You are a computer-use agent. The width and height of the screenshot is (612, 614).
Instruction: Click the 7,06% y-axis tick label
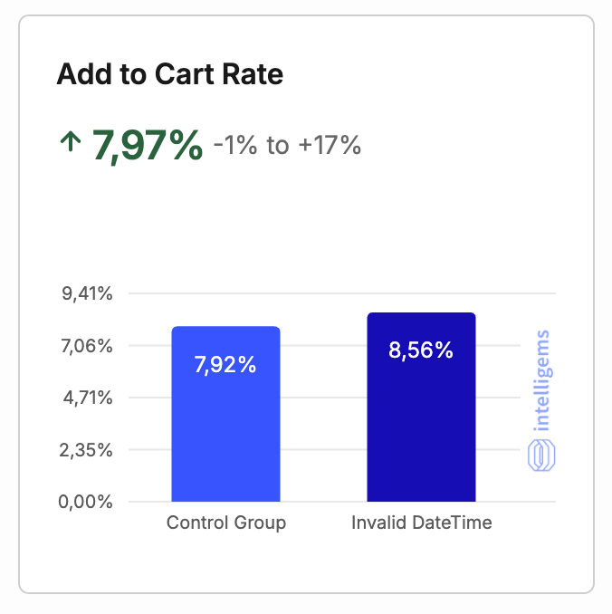click(87, 345)
